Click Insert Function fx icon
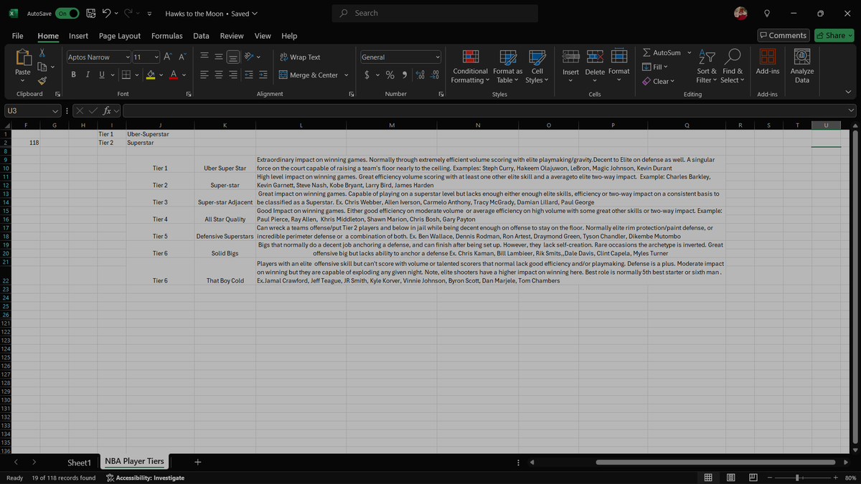861x484 pixels. [108, 110]
